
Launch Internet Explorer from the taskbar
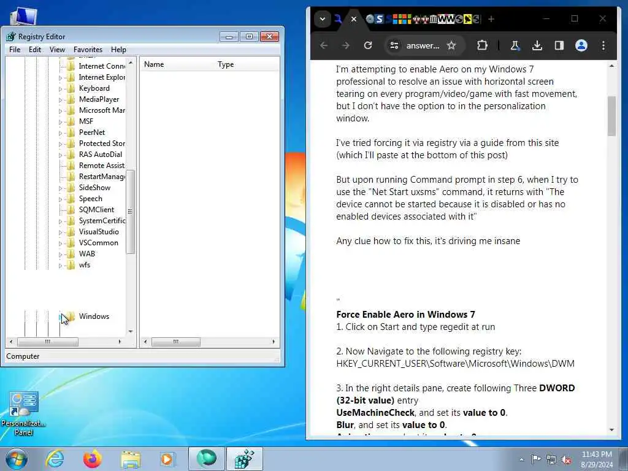click(55, 459)
